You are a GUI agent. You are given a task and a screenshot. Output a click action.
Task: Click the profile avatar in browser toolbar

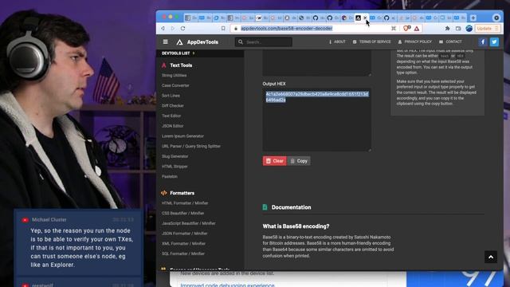[469, 29]
